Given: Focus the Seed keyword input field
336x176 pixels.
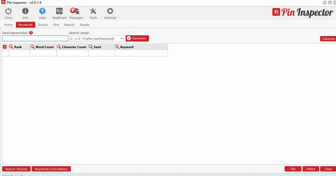Looking at the screenshot, I should tap(35, 39).
